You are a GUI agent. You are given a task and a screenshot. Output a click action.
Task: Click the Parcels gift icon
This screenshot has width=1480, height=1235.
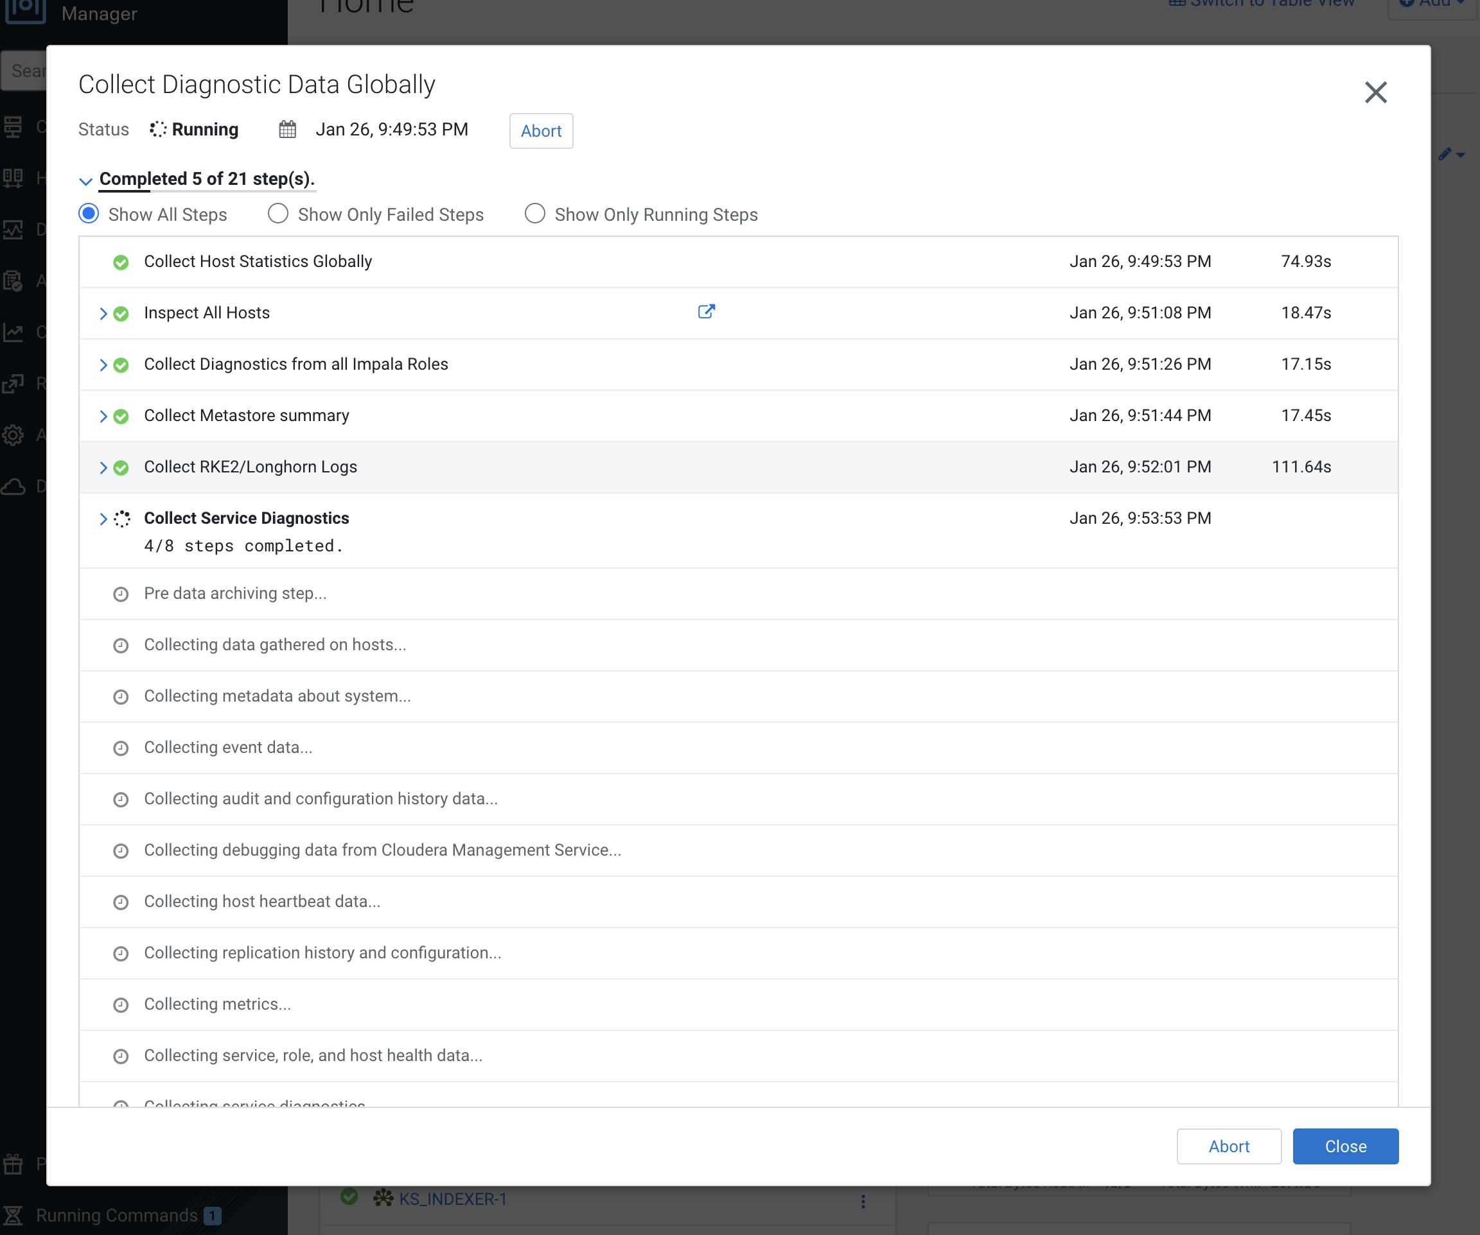[x=13, y=1163]
